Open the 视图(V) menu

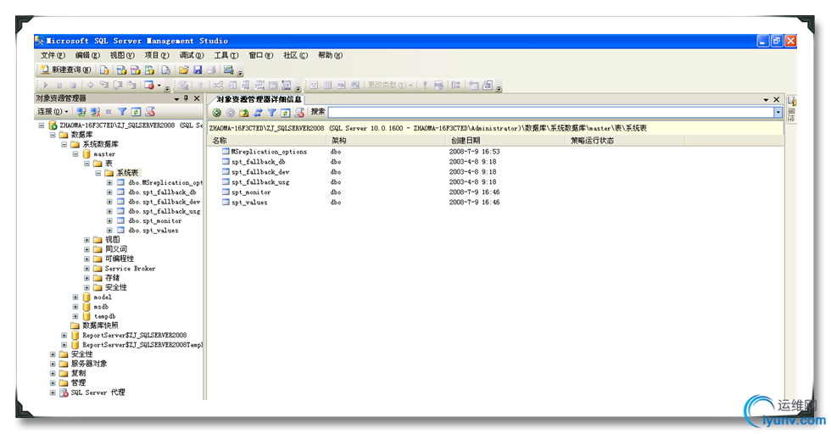click(x=122, y=55)
